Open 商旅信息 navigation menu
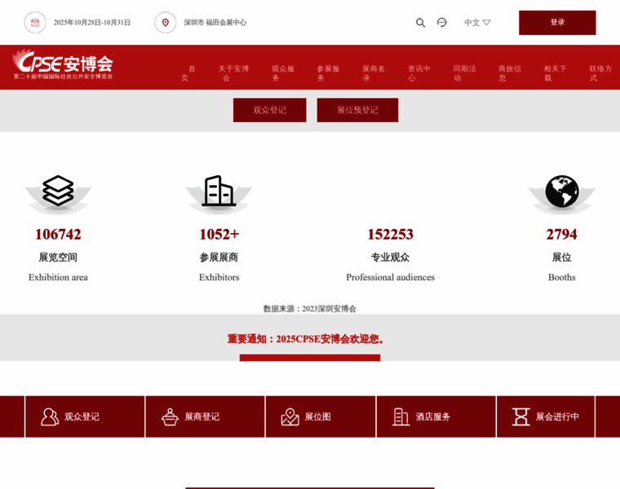 coord(509,73)
